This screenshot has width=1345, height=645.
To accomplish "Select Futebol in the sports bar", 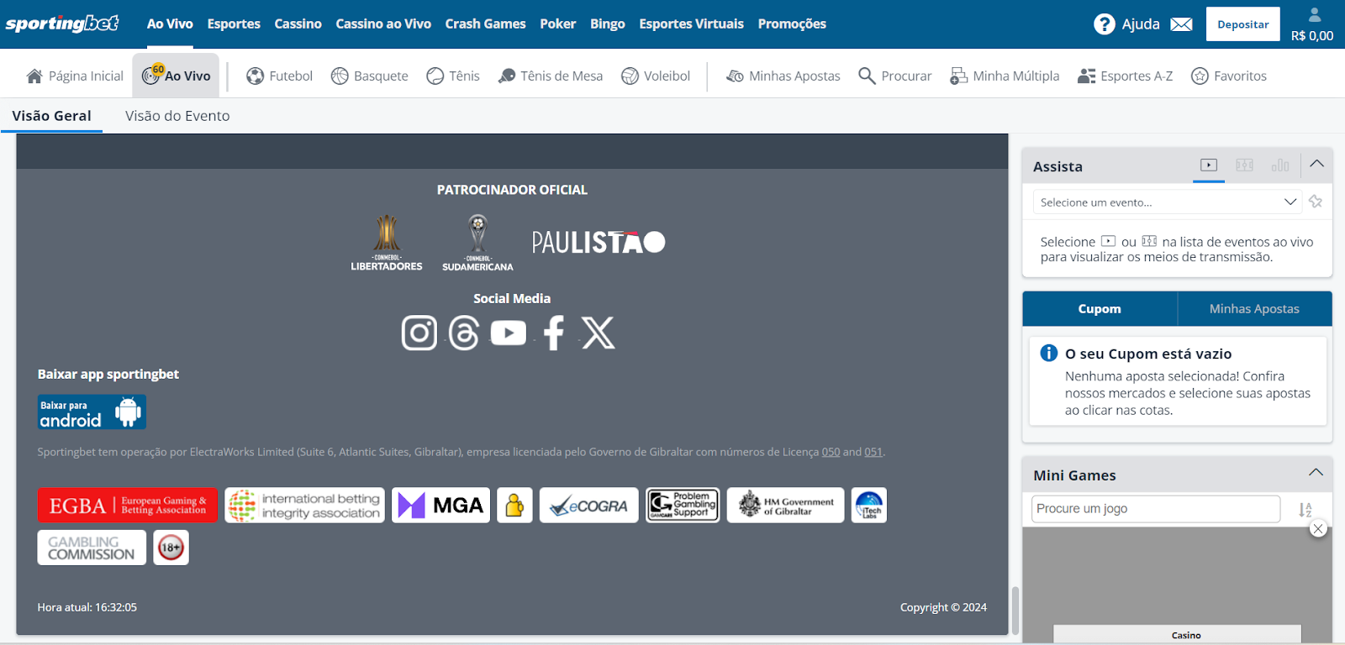I will tap(279, 76).
